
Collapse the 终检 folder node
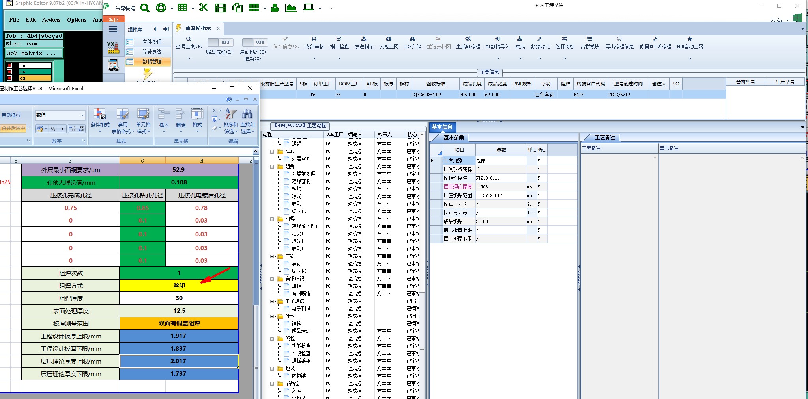273,338
